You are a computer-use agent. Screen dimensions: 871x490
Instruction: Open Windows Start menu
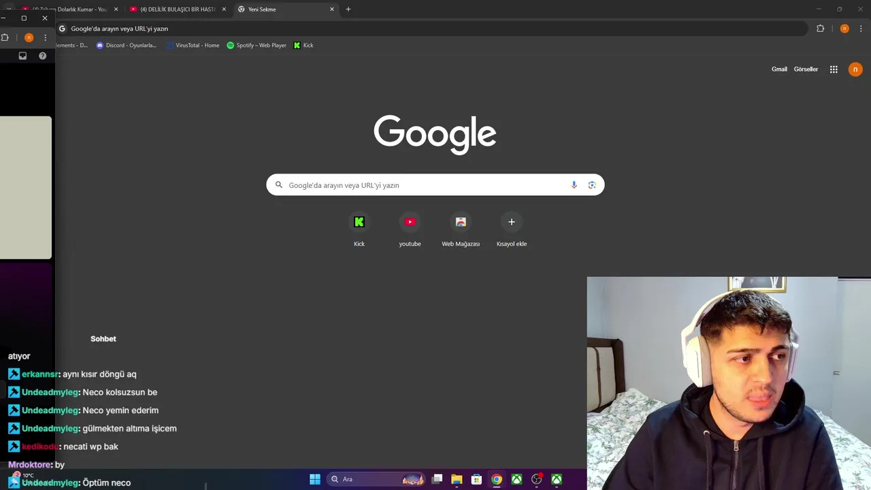coord(315,479)
